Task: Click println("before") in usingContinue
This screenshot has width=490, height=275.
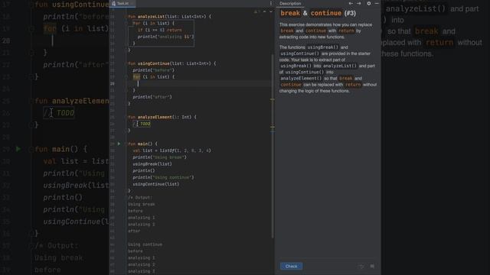Action: point(153,70)
